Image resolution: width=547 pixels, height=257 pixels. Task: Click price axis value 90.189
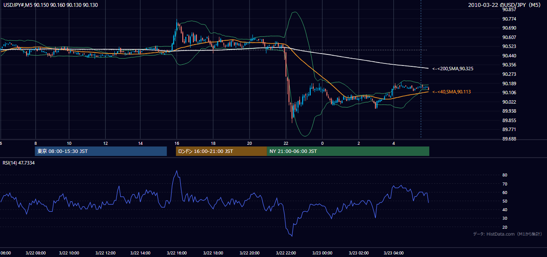[509, 84]
